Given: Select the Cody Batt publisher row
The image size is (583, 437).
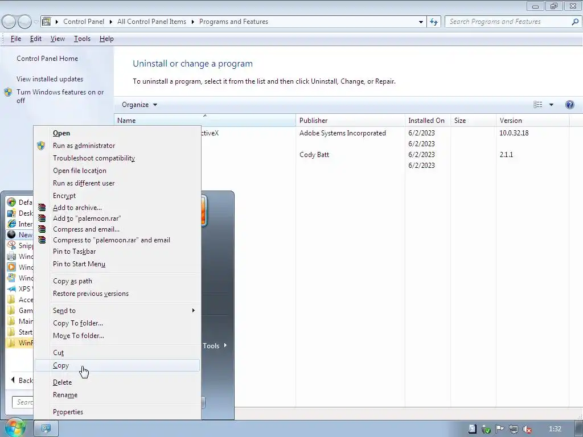Looking at the screenshot, I should pyautogui.click(x=314, y=155).
